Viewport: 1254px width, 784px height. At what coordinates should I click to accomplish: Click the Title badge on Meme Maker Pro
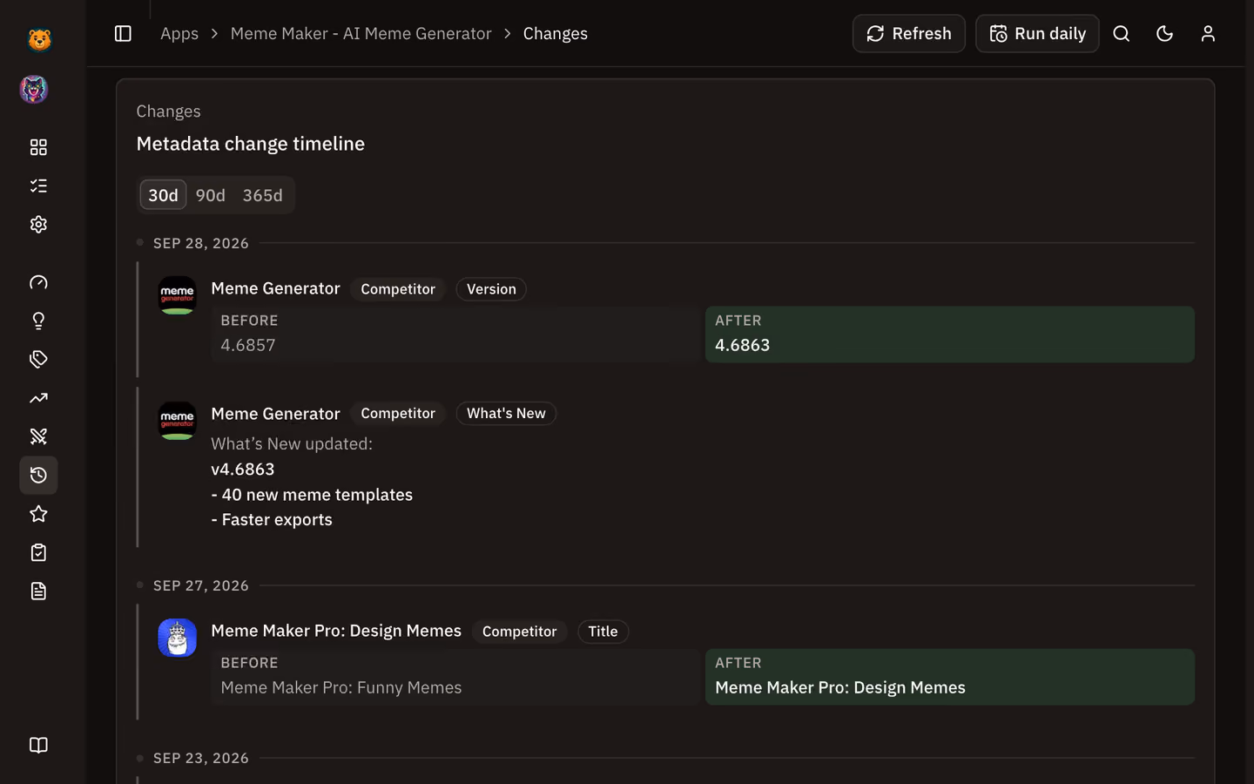[603, 632]
